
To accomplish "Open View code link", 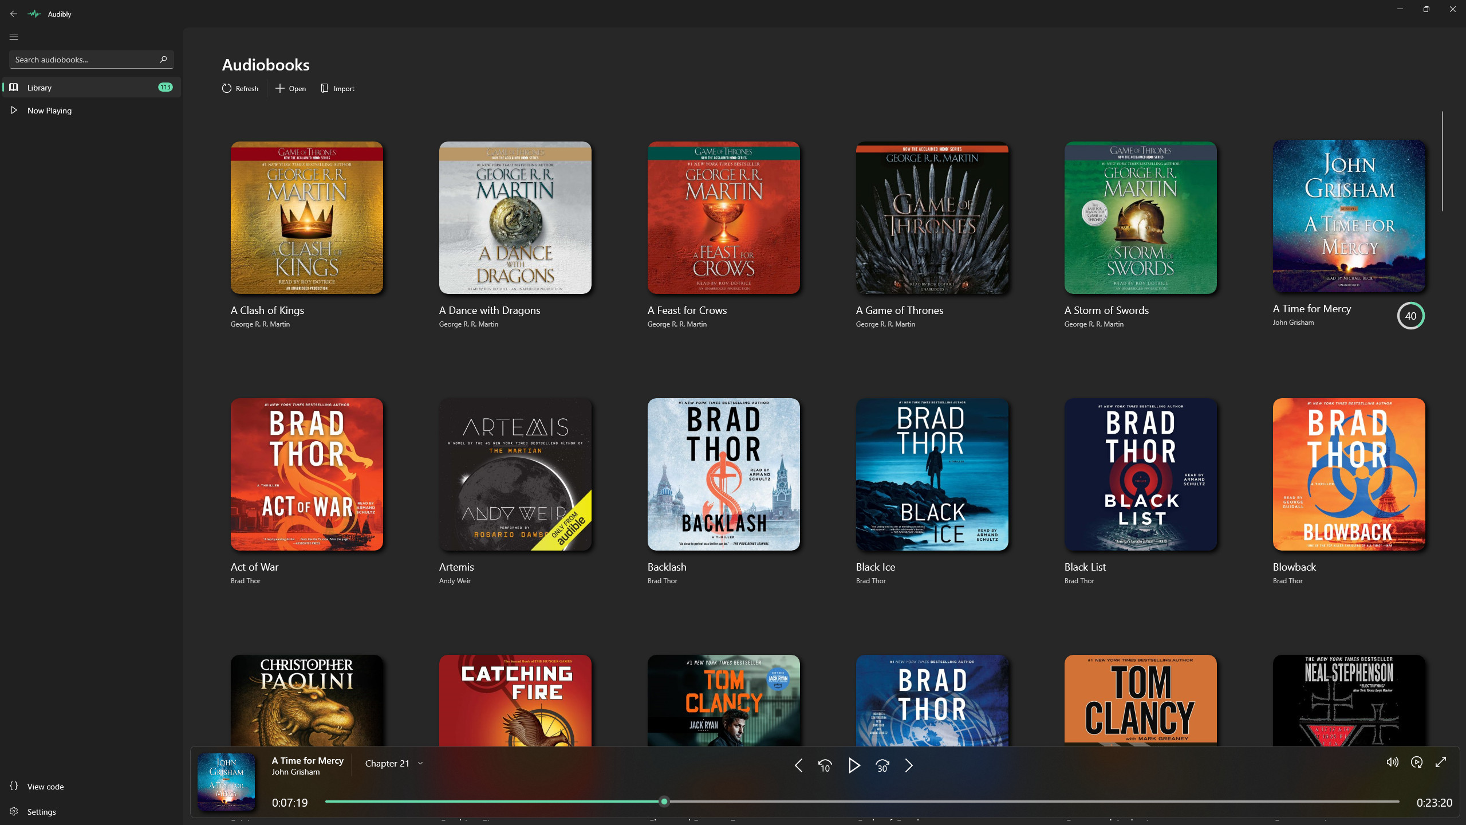I will click(x=45, y=787).
